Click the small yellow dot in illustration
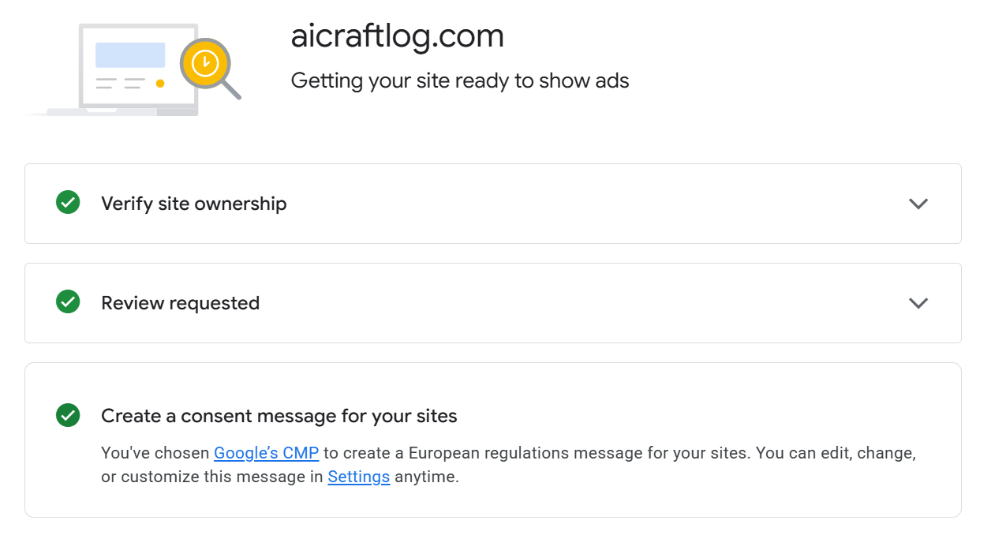 [160, 83]
